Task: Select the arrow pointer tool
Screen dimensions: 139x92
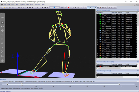Action: [2, 22]
